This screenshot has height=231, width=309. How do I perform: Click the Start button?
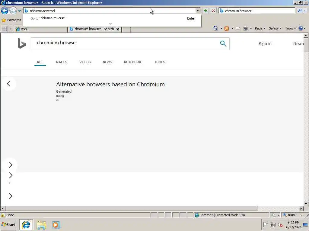pyautogui.click(x=8, y=225)
